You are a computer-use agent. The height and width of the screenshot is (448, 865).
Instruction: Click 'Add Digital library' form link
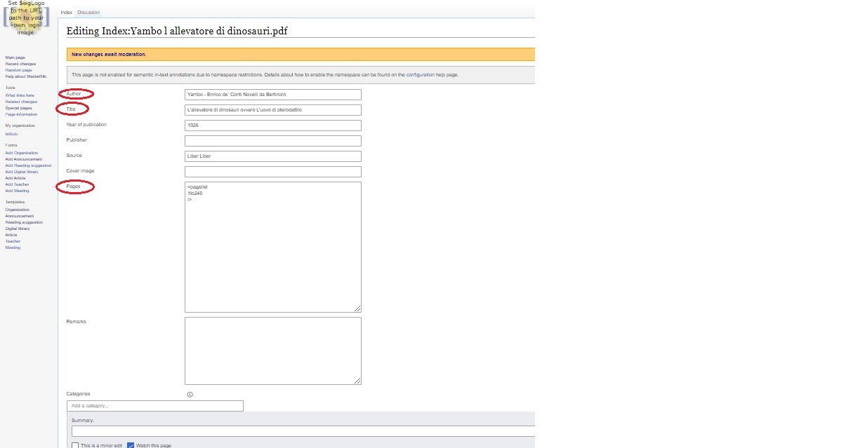click(x=22, y=172)
